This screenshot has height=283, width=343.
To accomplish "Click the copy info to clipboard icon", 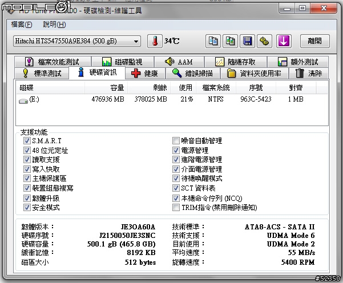I will (x=213, y=41).
